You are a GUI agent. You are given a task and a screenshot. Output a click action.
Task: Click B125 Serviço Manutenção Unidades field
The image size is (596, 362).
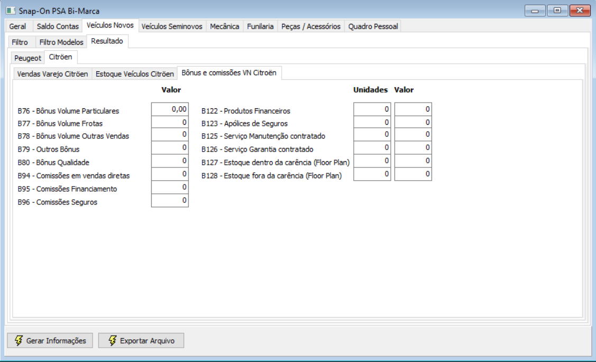[372, 134]
